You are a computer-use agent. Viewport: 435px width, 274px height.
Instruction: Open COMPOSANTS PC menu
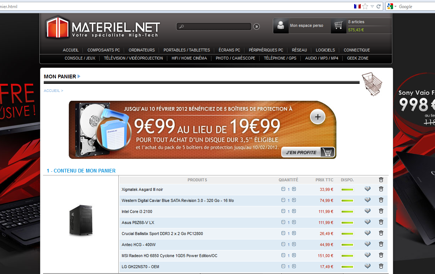coord(104,50)
